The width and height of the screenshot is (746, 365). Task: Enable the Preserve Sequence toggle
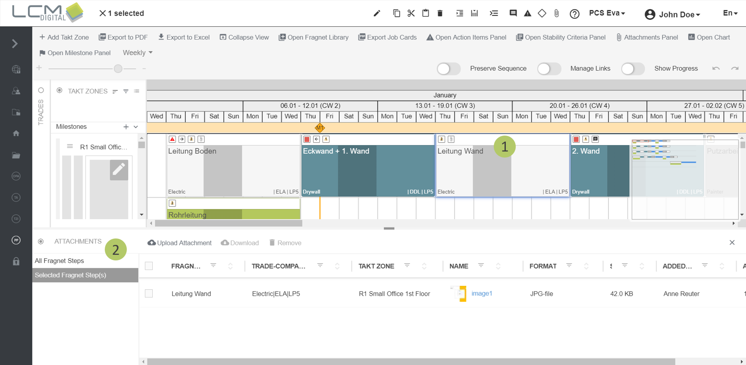[448, 69]
